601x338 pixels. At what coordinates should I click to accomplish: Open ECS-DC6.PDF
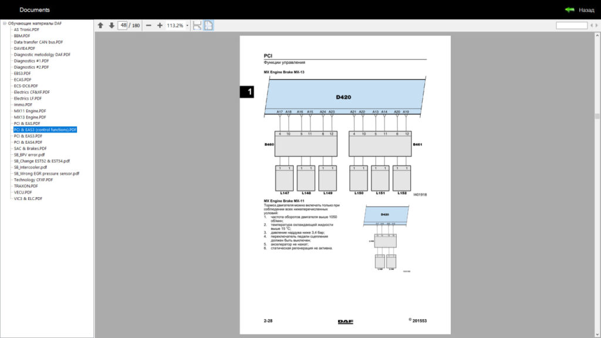[x=26, y=86]
